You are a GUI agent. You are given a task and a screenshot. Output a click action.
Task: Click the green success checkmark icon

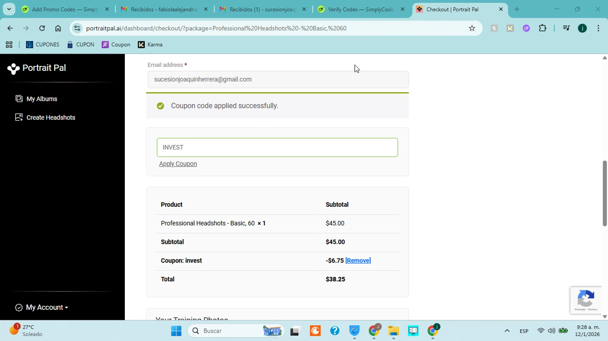(161, 106)
